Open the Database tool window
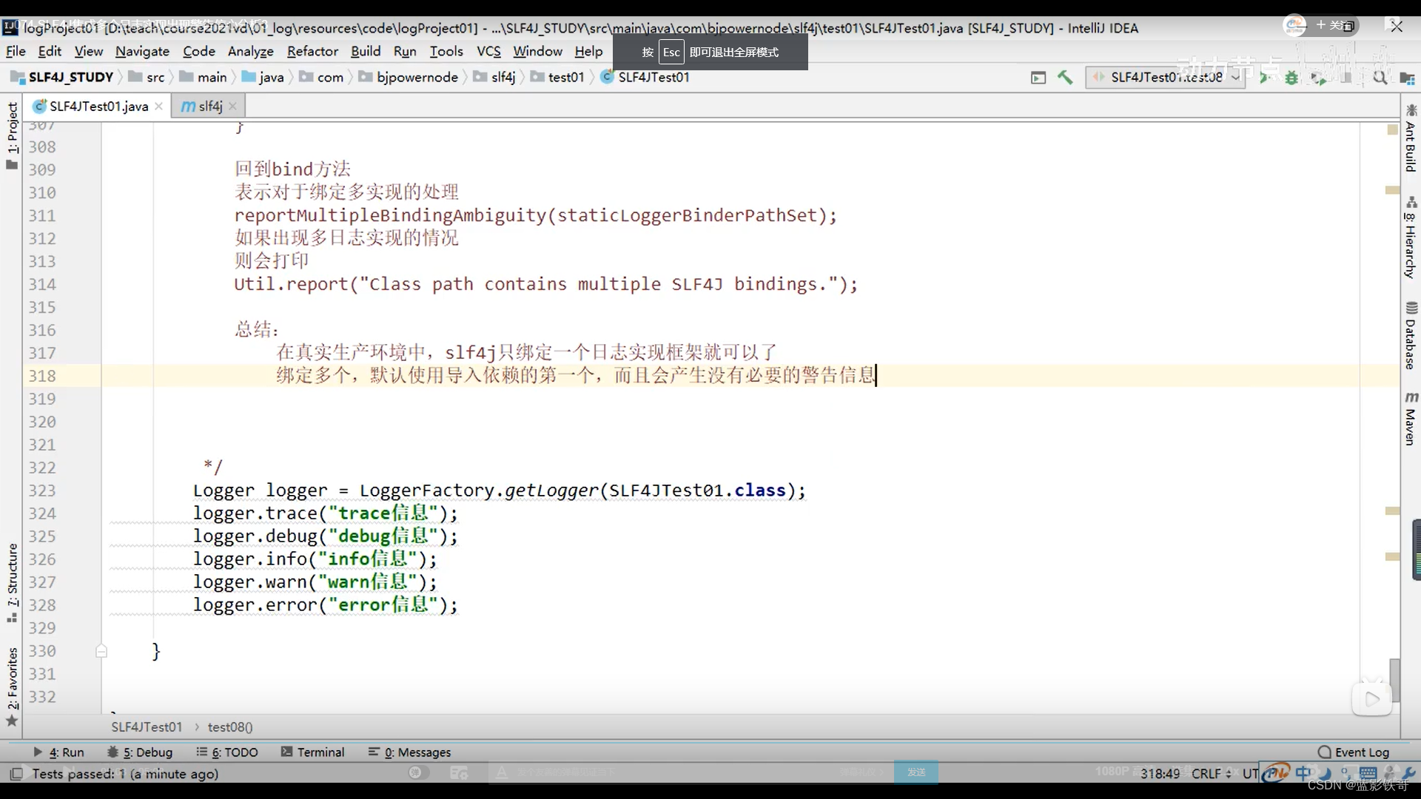 [1411, 336]
